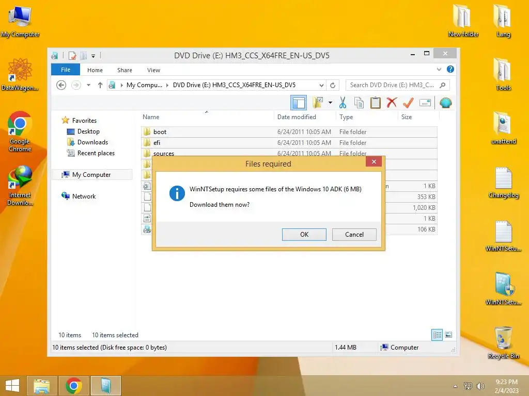Open quick access toolbar customize dropdown

coord(93,56)
